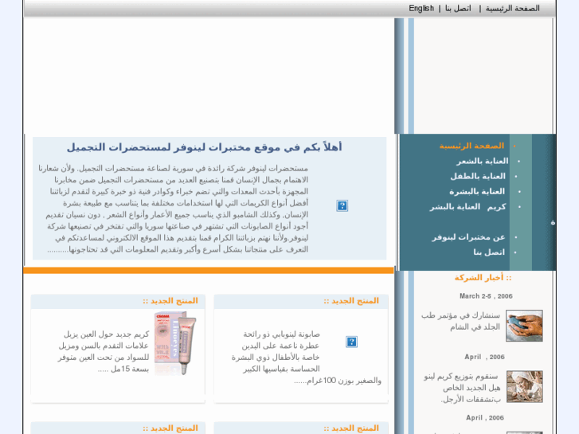The height and width of the screenshot is (434, 579).
Task: Open the hands with soap news thumbnail
Action: (x=524, y=326)
